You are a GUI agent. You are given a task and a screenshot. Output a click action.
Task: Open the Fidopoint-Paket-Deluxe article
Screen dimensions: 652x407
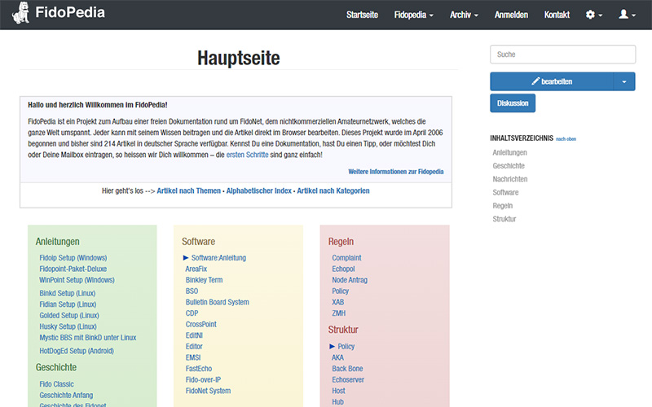73,269
